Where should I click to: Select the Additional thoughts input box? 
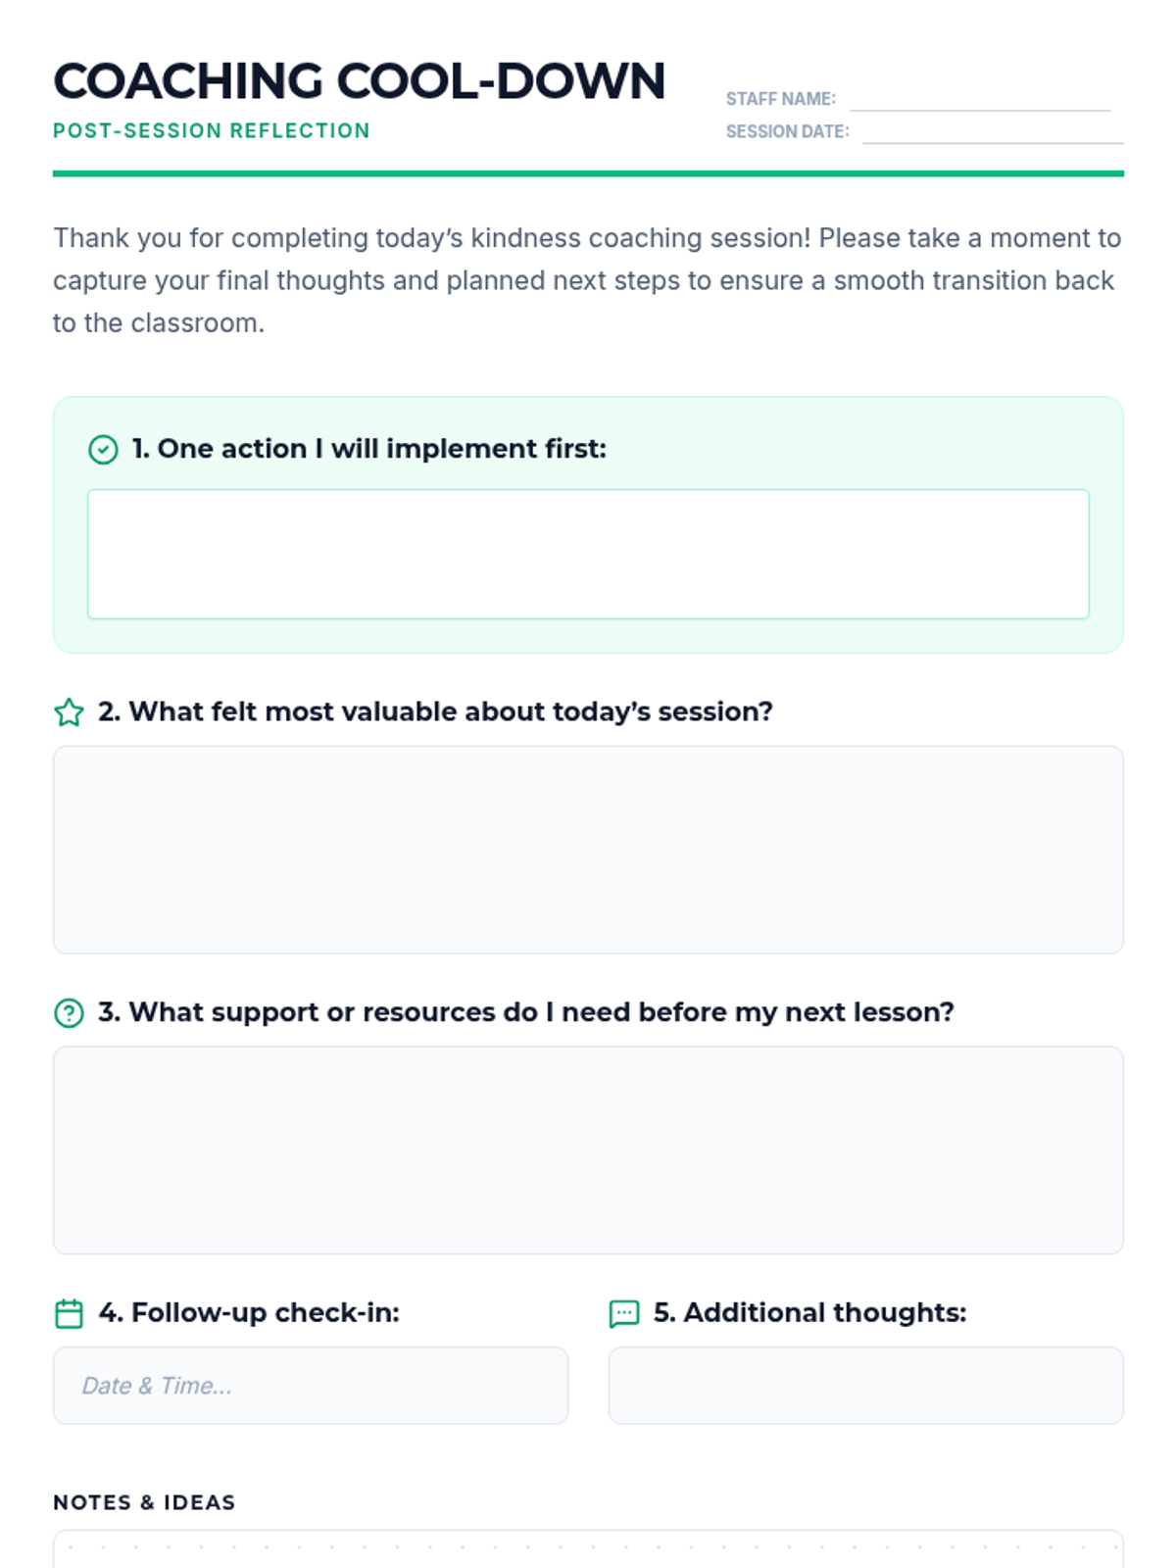coord(865,1385)
